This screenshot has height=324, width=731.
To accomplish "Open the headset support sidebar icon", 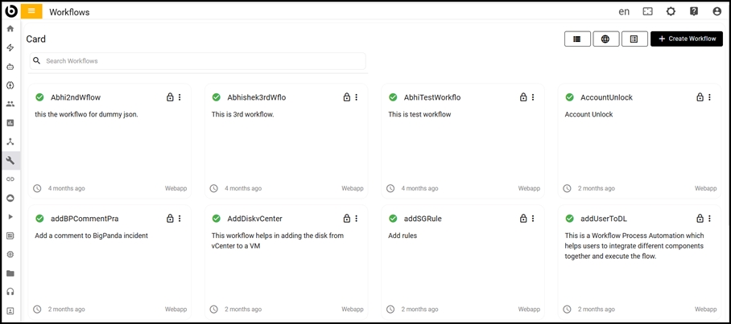I will pos(10,292).
